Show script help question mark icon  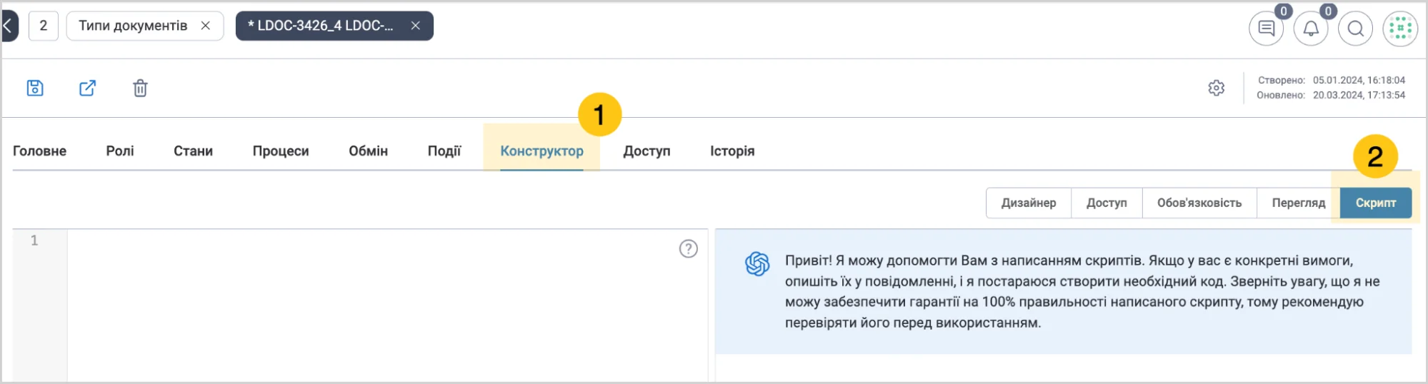pyautogui.click(x=688, y=248)
